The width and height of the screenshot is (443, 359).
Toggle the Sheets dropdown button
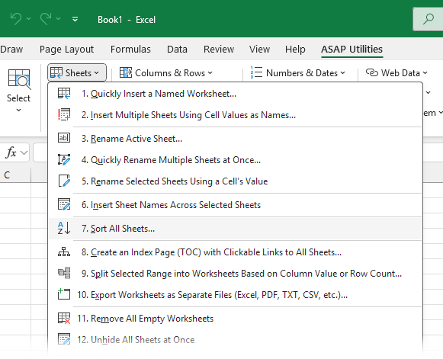point(77,73)
